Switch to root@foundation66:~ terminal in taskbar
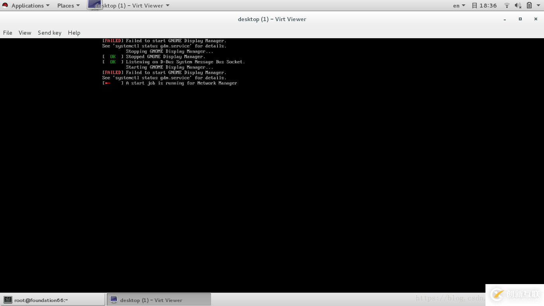Screen dimensions: 544x306 point(53,300)
